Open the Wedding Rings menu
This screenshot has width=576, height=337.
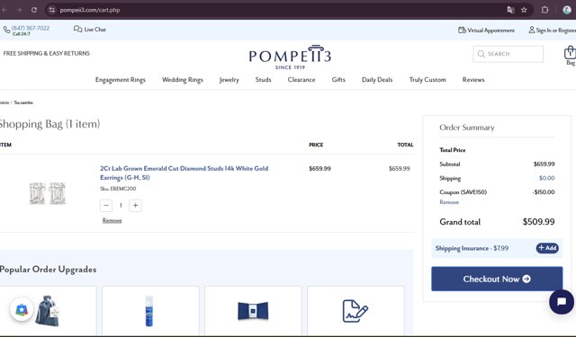point(183,80)
